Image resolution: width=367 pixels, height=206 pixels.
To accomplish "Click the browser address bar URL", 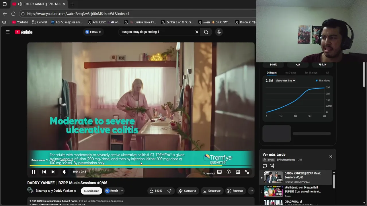I will click(78, 14).
